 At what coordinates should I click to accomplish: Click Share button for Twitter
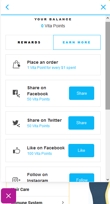(81, 123)
